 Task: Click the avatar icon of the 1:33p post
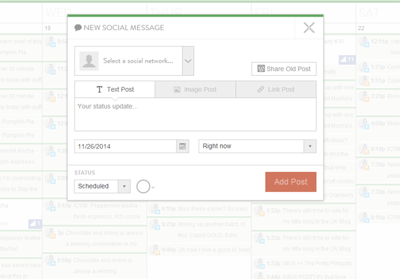tap(260, 264)
